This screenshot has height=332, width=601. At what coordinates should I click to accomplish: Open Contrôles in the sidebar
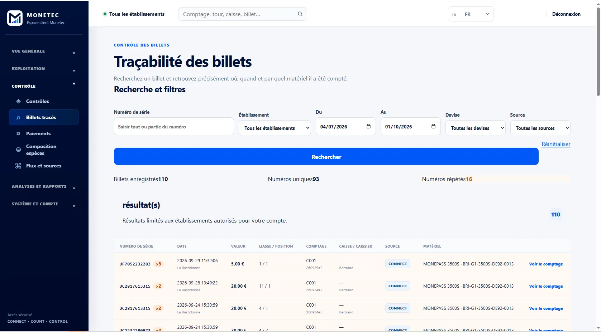coord(44,101)
